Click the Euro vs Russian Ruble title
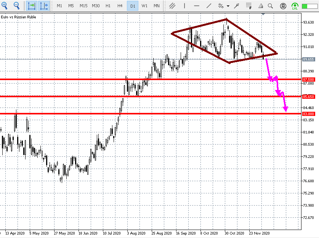Viewport: 319px width, 238px height. 18,17
